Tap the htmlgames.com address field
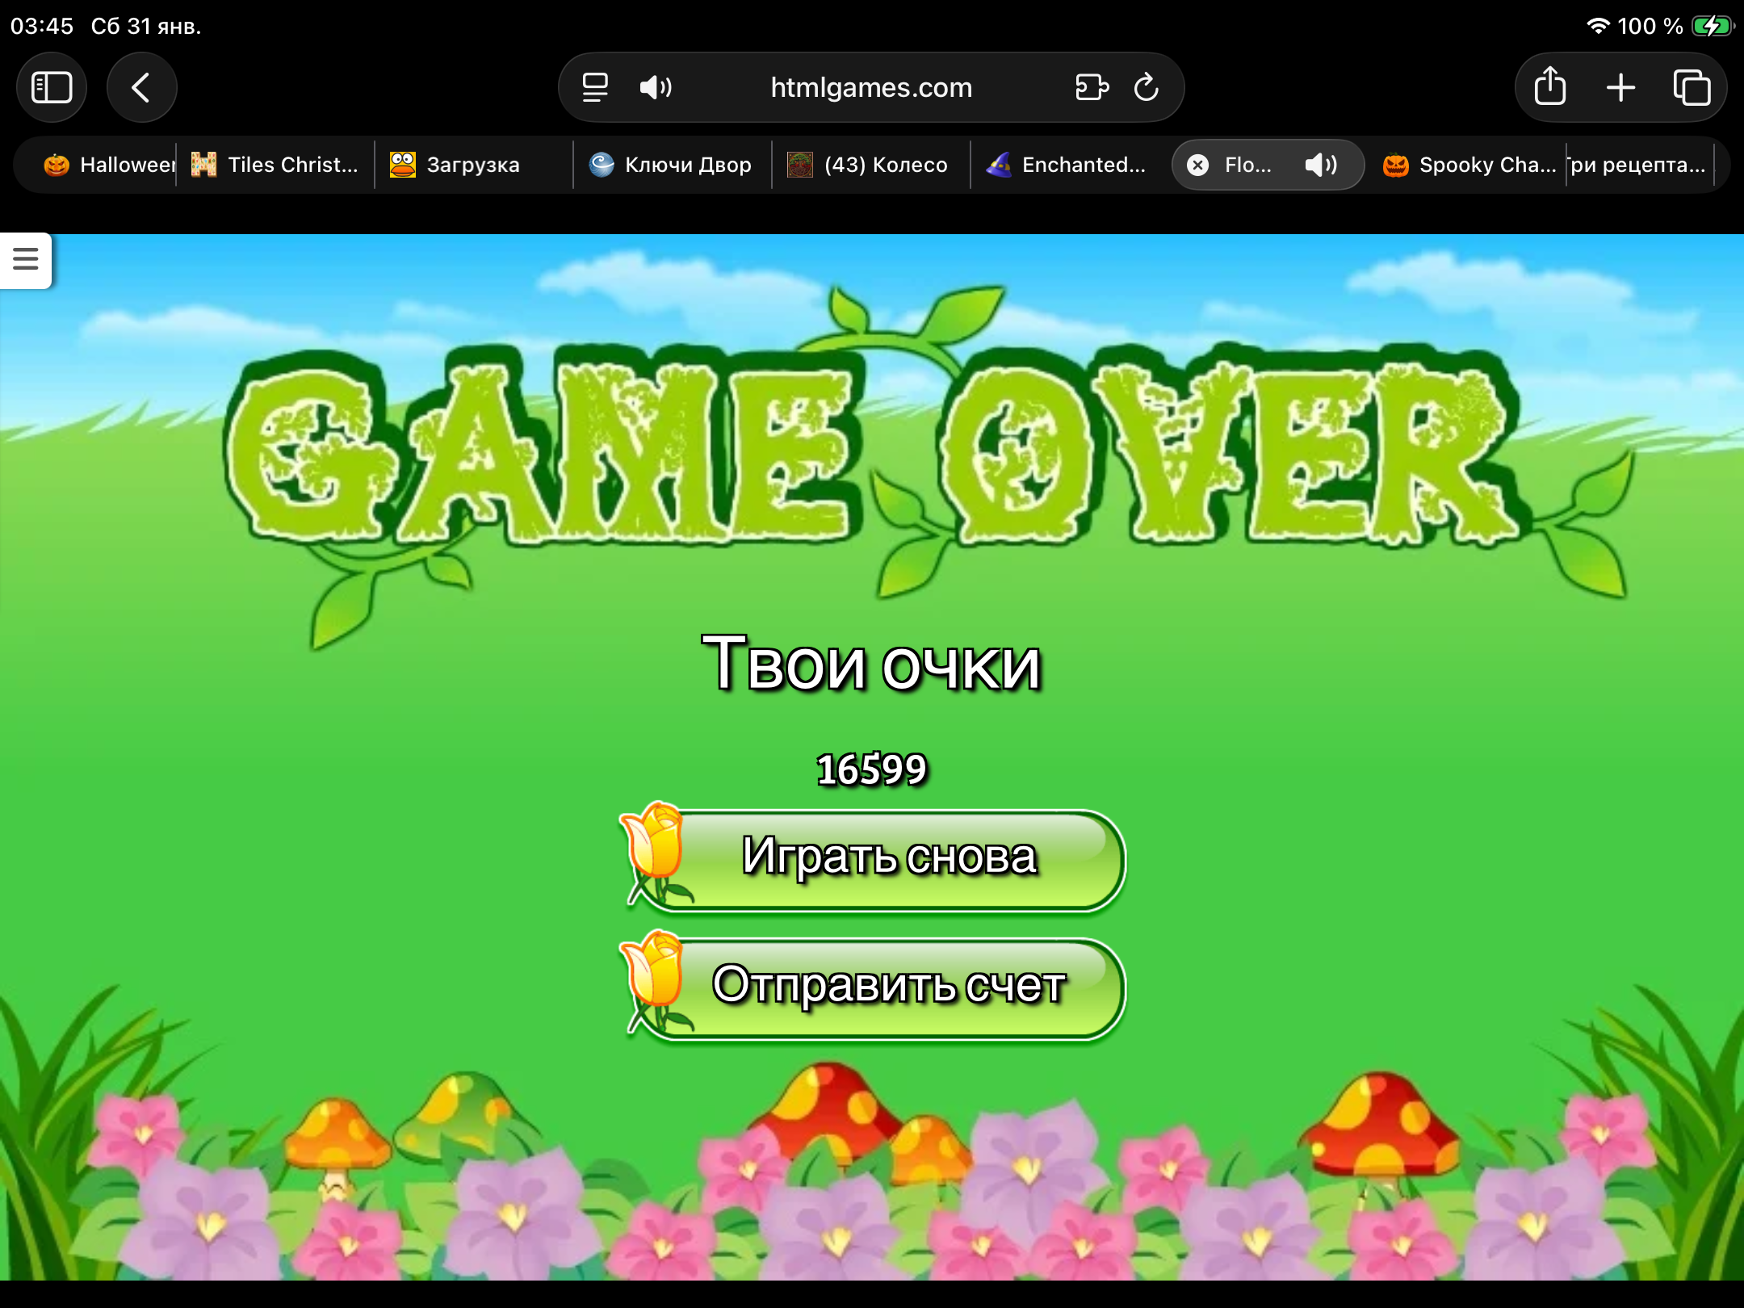 tap(870, 87)
